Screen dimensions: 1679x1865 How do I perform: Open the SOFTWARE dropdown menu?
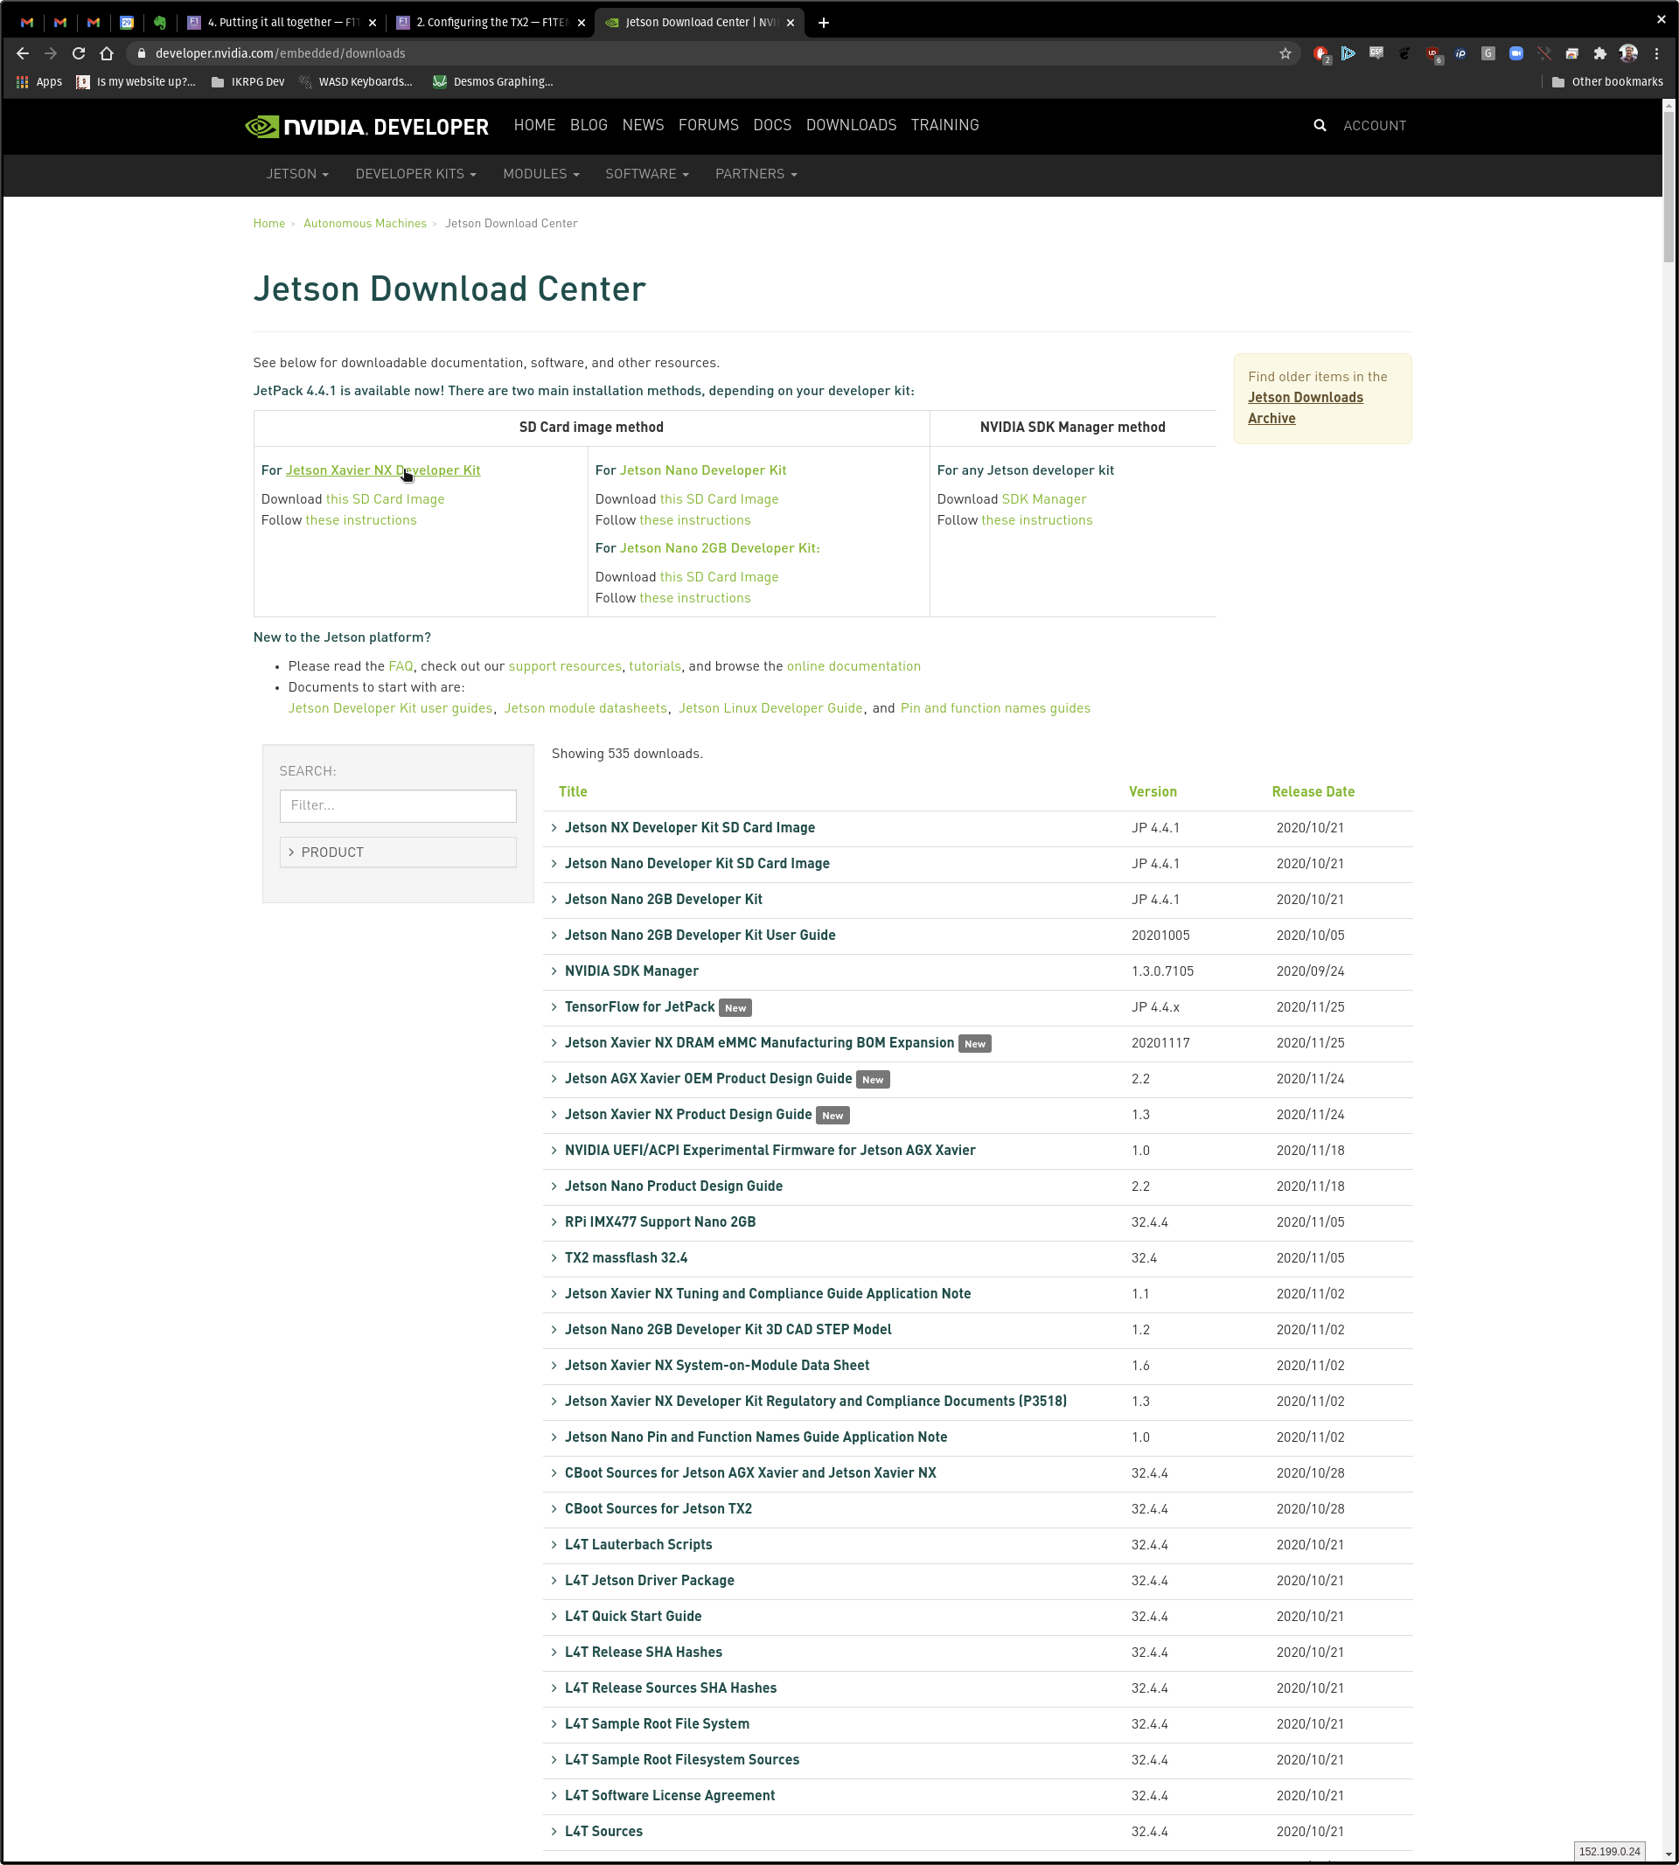[647, 174]
